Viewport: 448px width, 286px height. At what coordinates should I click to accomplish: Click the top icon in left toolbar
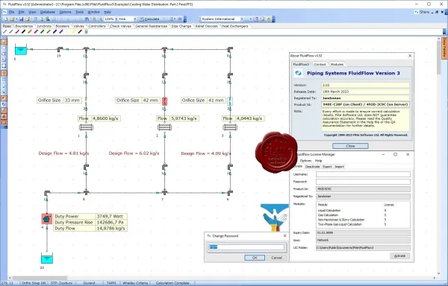point(4,42)
